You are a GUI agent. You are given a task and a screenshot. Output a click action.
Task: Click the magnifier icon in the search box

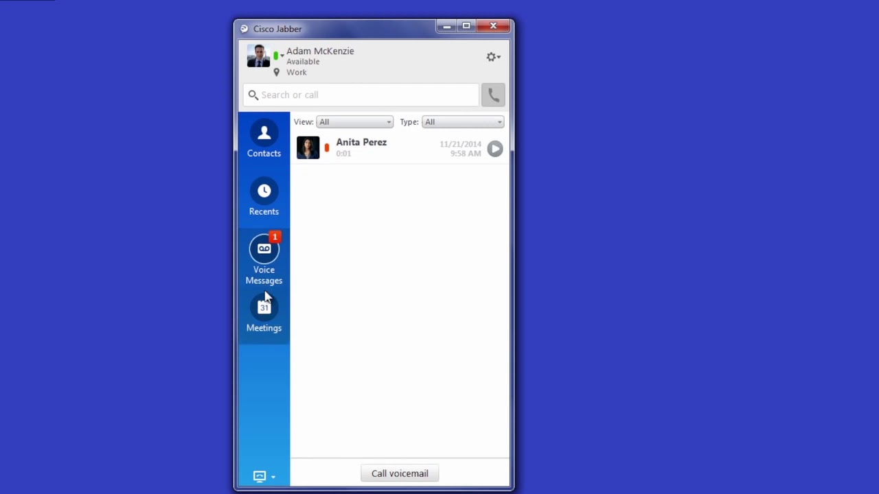pyautogui.click(x=253, y=95)
